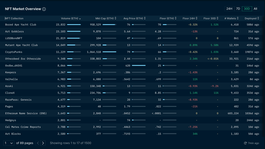Click the 'of 89 pages' text
Viewport: 265px width, 149px height.
pos(25,143)
